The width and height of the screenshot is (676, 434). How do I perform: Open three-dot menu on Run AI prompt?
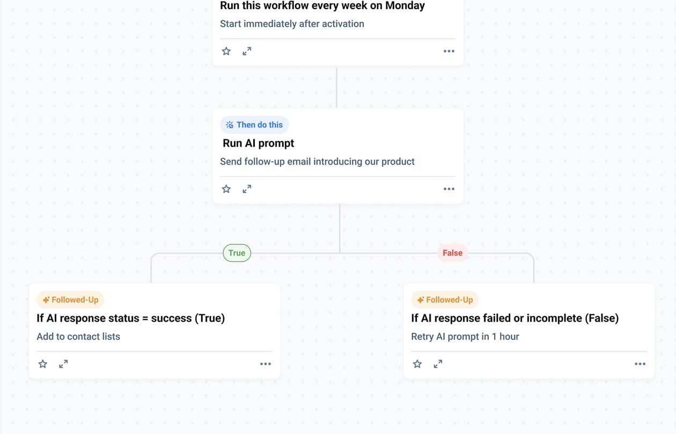[x=449, y=189]
